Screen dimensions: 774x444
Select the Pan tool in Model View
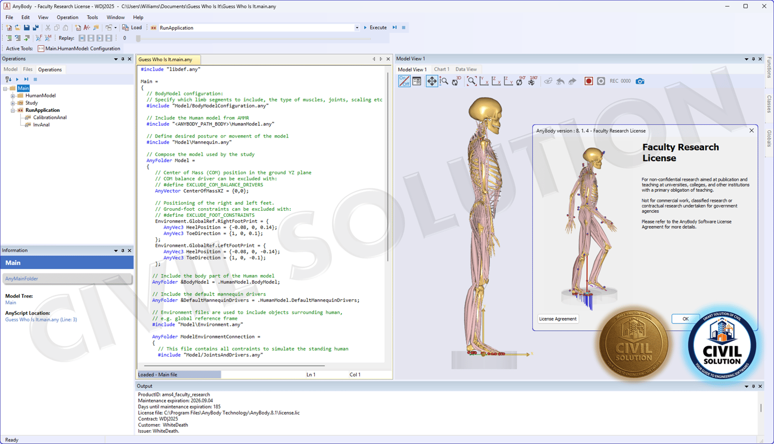pyautogui.click(x=431, y=81)
